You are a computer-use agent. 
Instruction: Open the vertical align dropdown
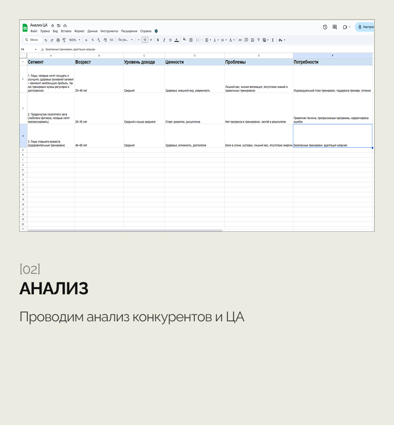(216, 40)
